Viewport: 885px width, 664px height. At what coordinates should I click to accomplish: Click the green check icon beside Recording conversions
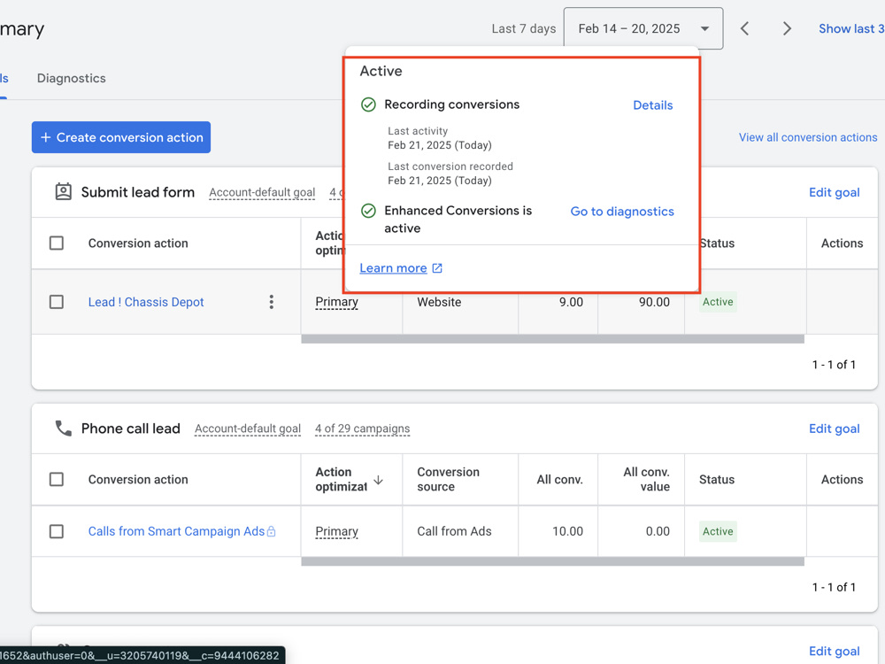(x=368, y=104)
